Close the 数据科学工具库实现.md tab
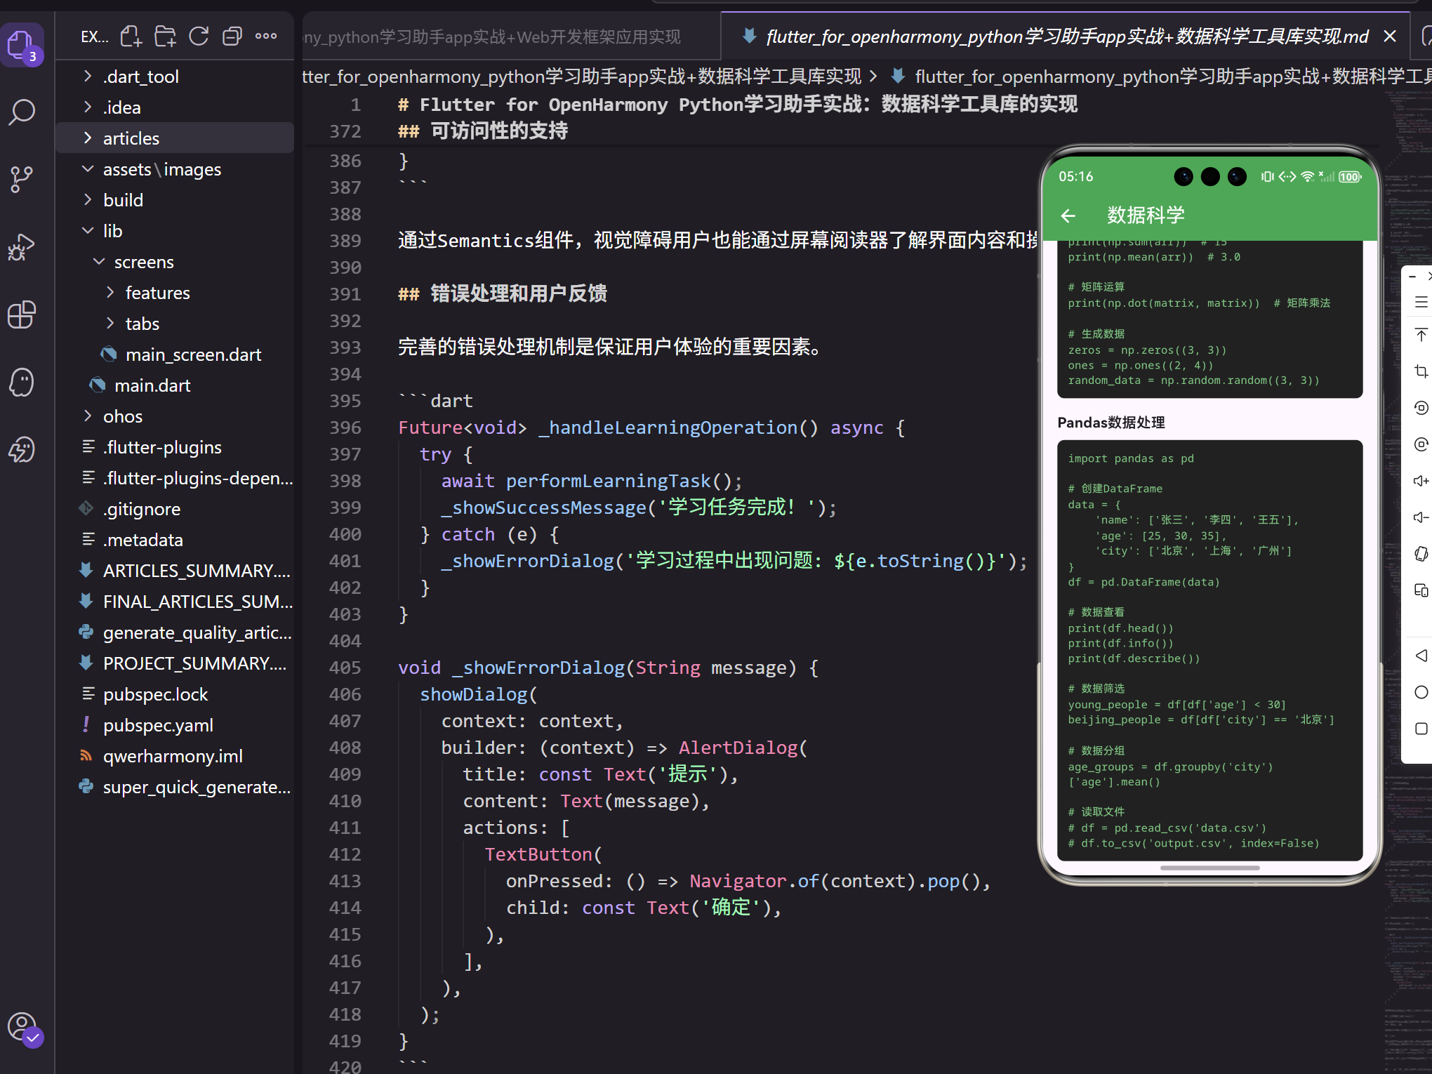This screenshot has height=1074, width=1432. tap(1389, 37)
